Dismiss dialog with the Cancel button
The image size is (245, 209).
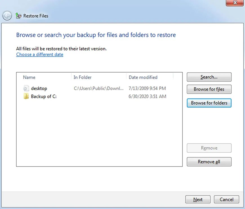[x=226, y=199]
